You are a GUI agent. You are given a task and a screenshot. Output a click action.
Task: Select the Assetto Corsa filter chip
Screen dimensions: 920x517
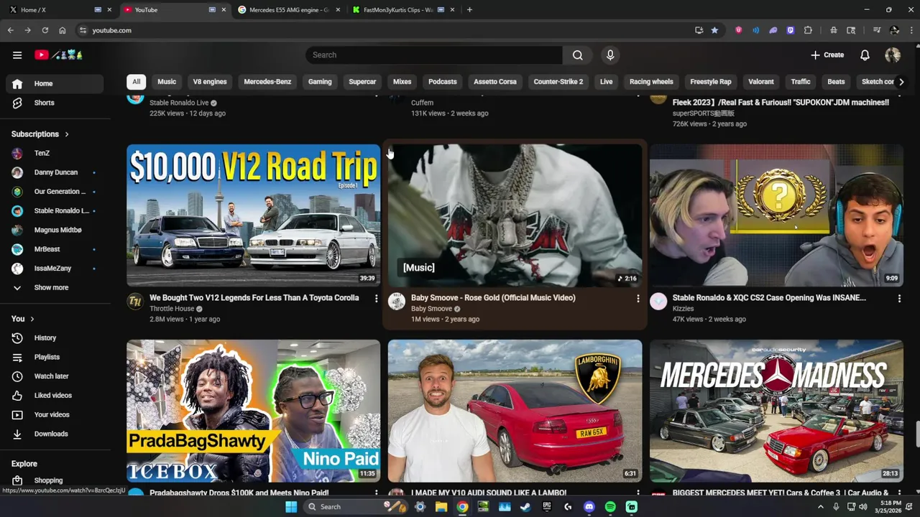click(494, 81)
